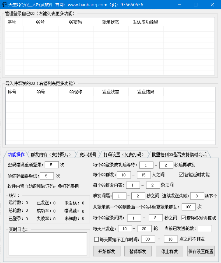Open the 打码设置（免费打码）tab
Screen dimensions: 221x263
(x=124, y=154)
